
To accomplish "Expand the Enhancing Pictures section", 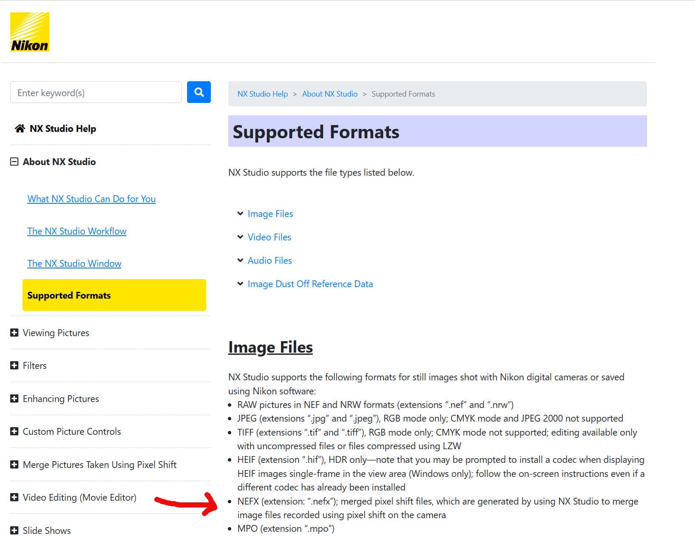I will pyautogui.click(x=14, y=399).
